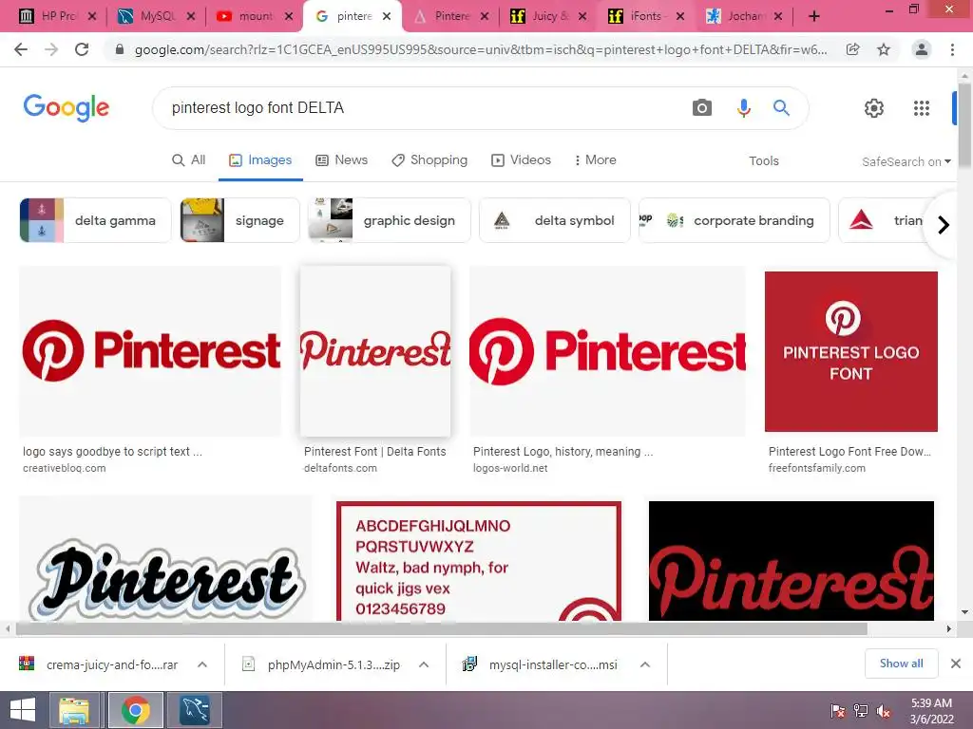Click the graphic design suggestion chip
This screenshot has width=973, height=729.
coord(389,220)
